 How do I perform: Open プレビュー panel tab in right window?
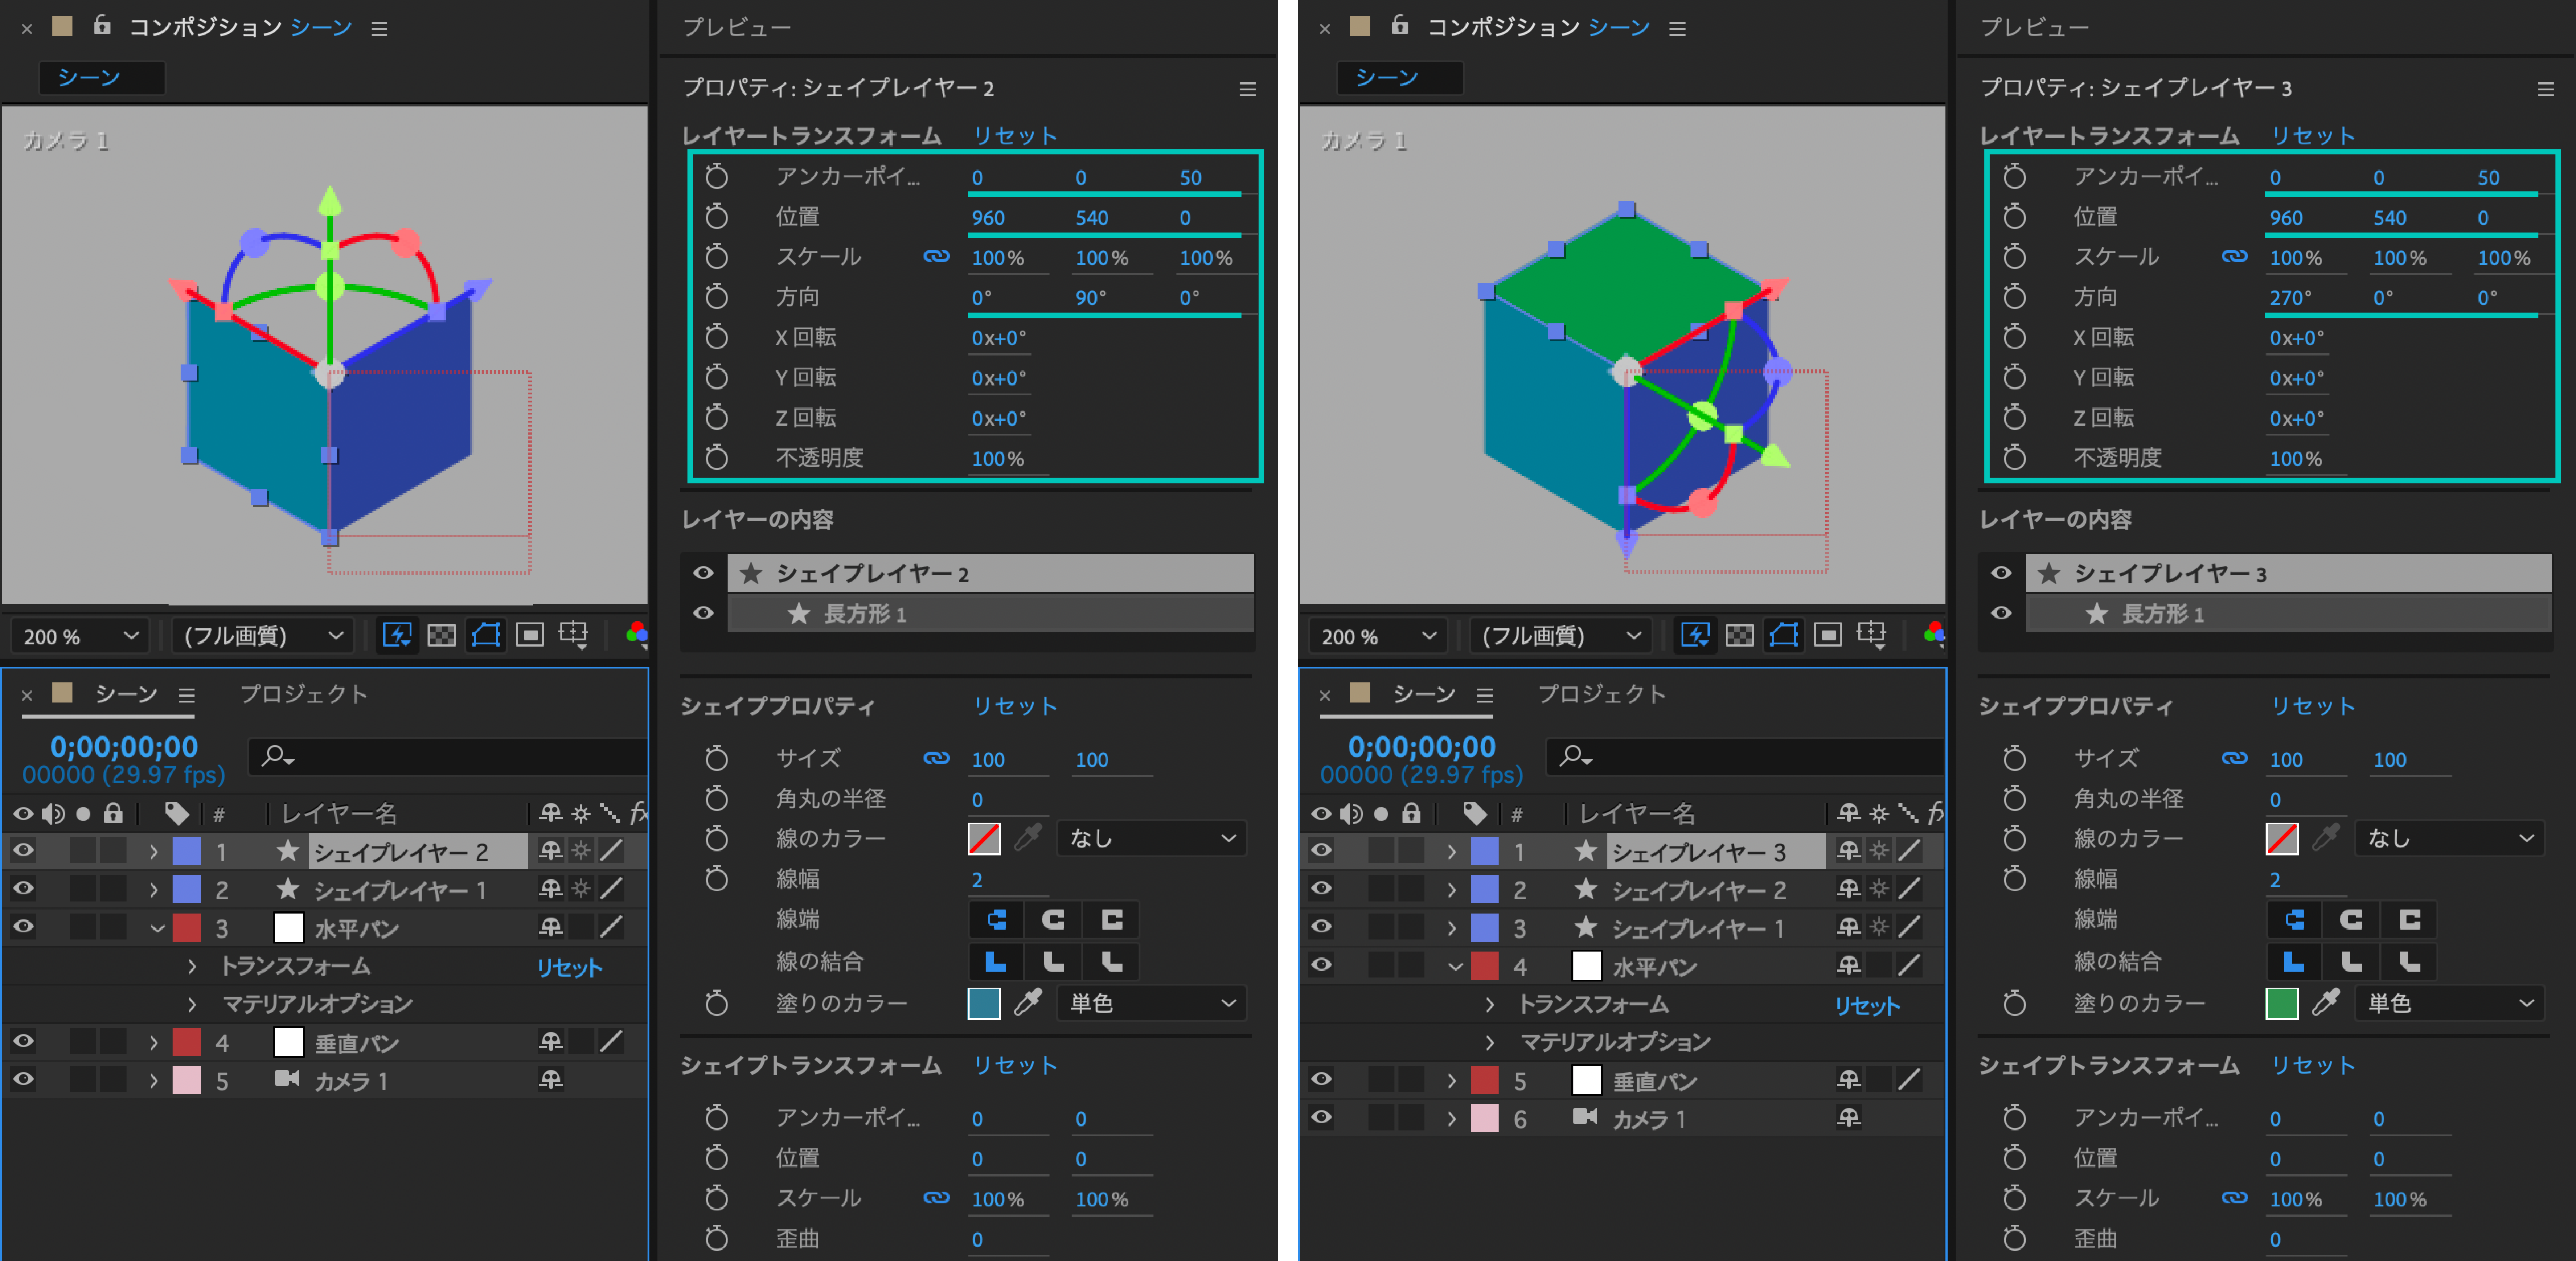pos(2035,28)
